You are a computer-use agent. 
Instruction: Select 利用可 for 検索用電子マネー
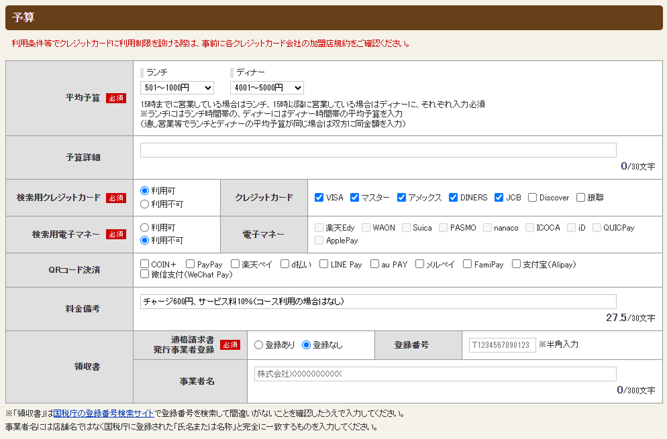click(x=145, y=227)
